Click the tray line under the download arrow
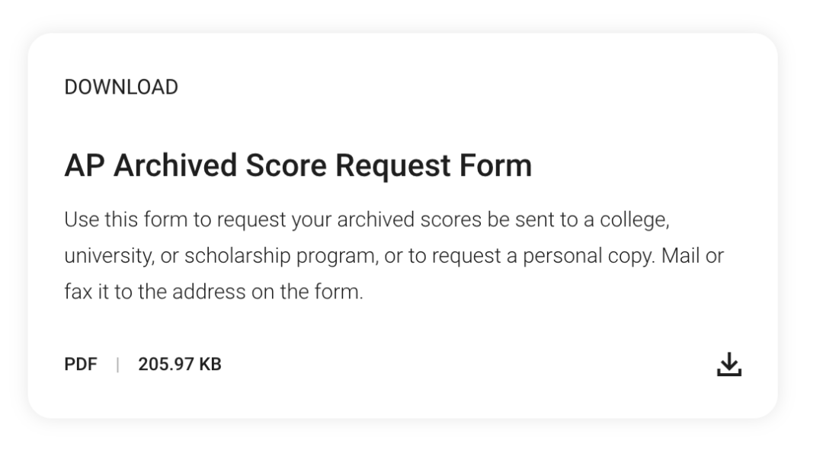 tap(729, 372)
